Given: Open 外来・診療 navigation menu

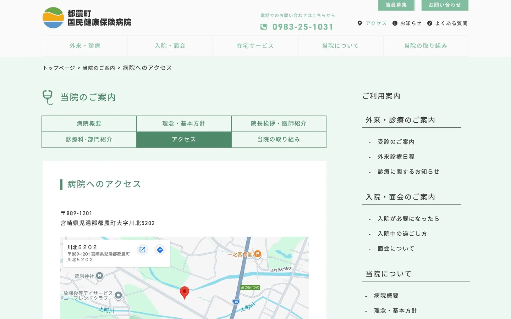Looking at the screenshot, I should coord(85,46).
